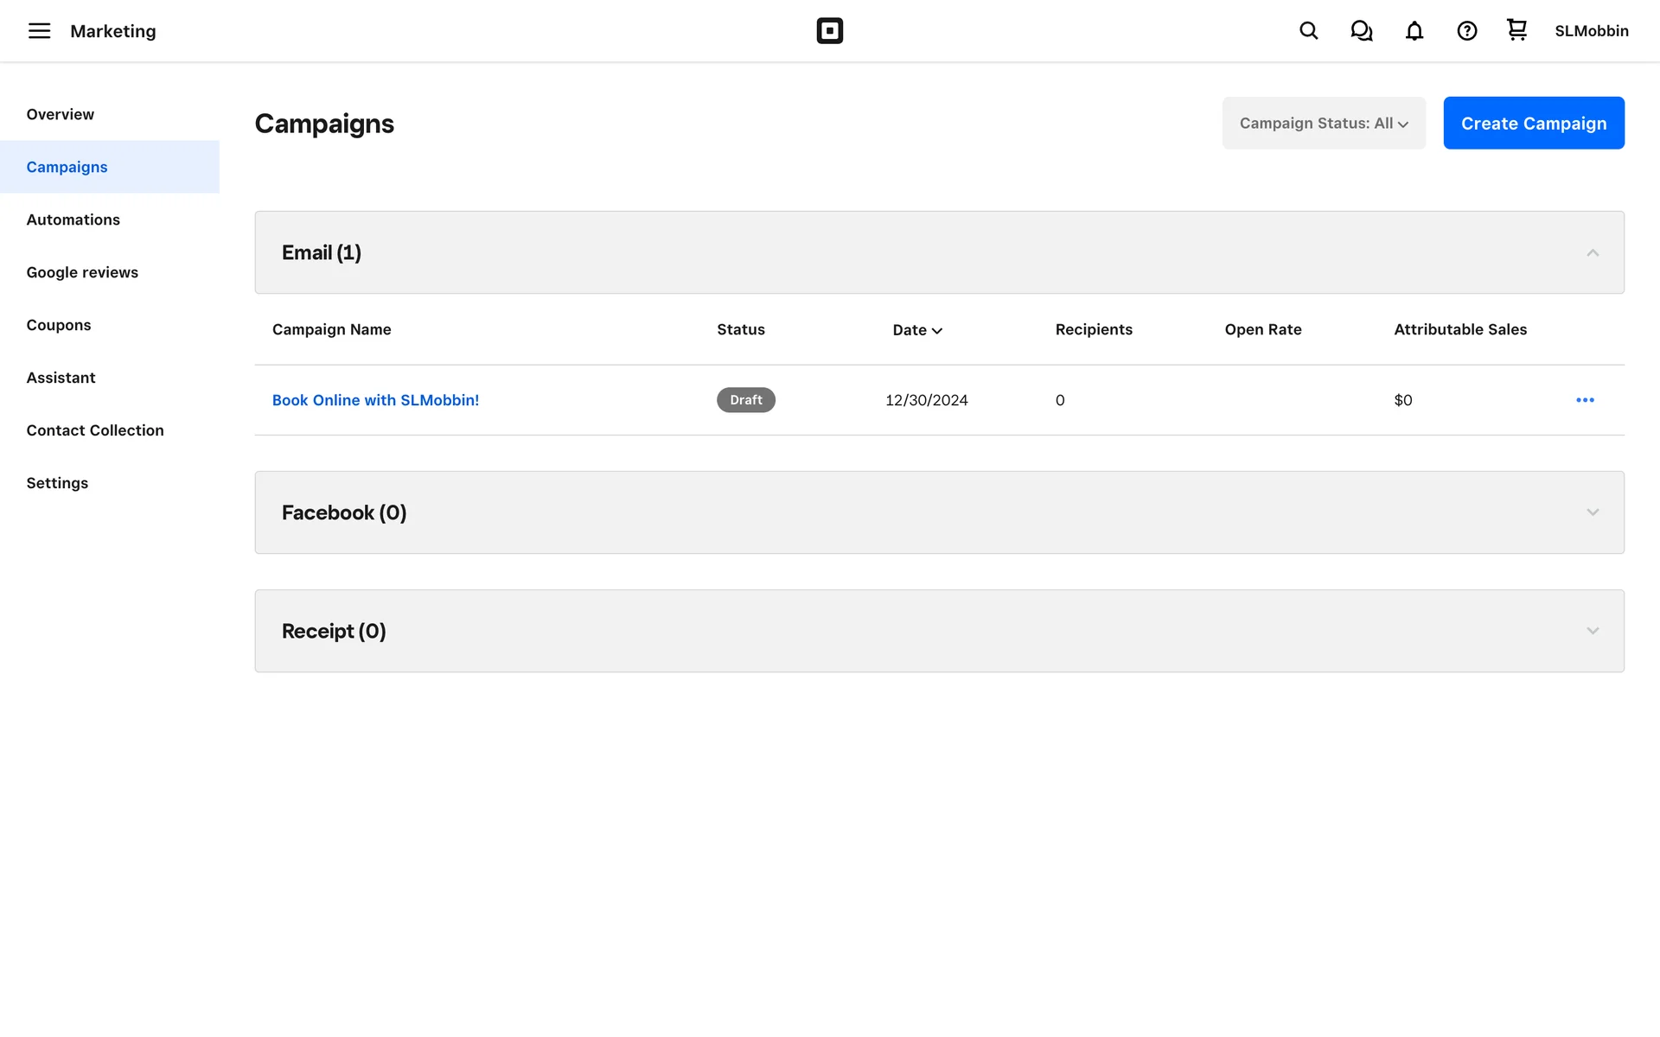Collapse the Email (1) section
The image size is (1660, 1037).
(1592, 253)
